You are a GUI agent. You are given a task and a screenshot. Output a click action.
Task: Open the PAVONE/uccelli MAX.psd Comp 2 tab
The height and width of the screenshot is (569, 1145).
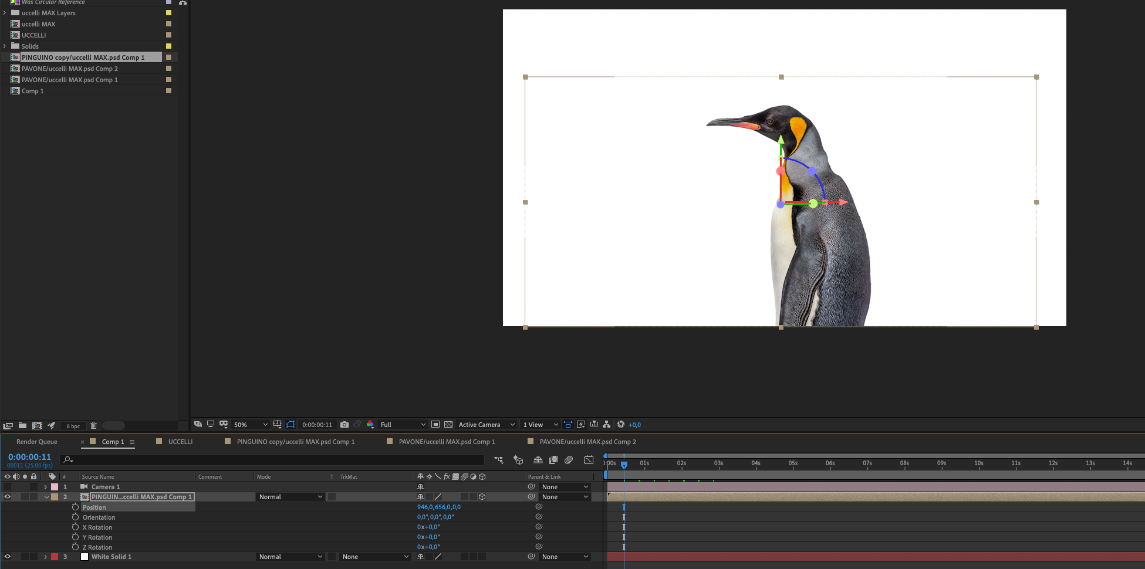point(587,442)
